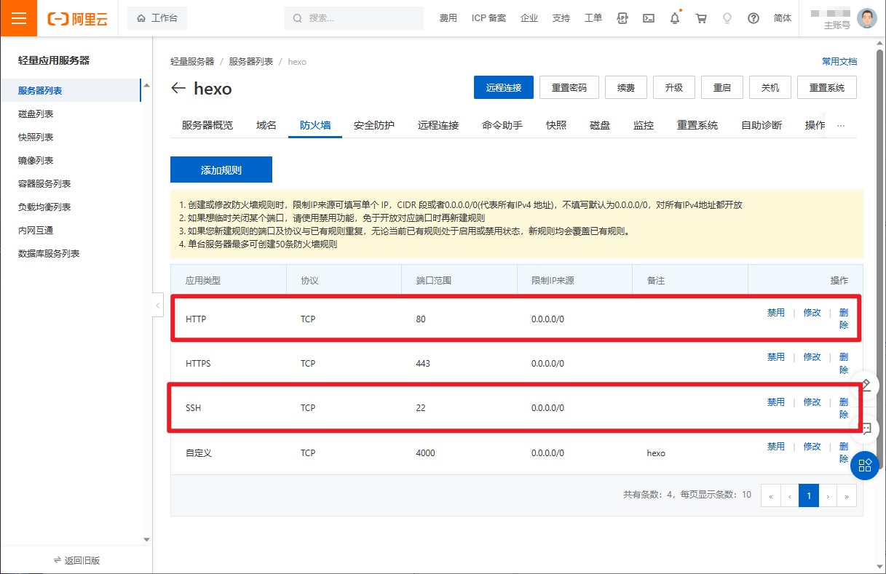Click the 添加规则 button
The height and width of the screenshot is (574, 886).
coord(221,170)
